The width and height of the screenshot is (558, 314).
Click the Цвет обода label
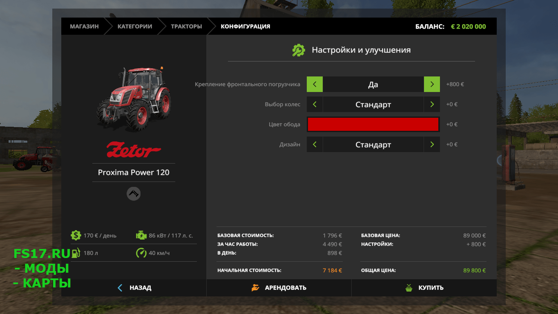285,124
